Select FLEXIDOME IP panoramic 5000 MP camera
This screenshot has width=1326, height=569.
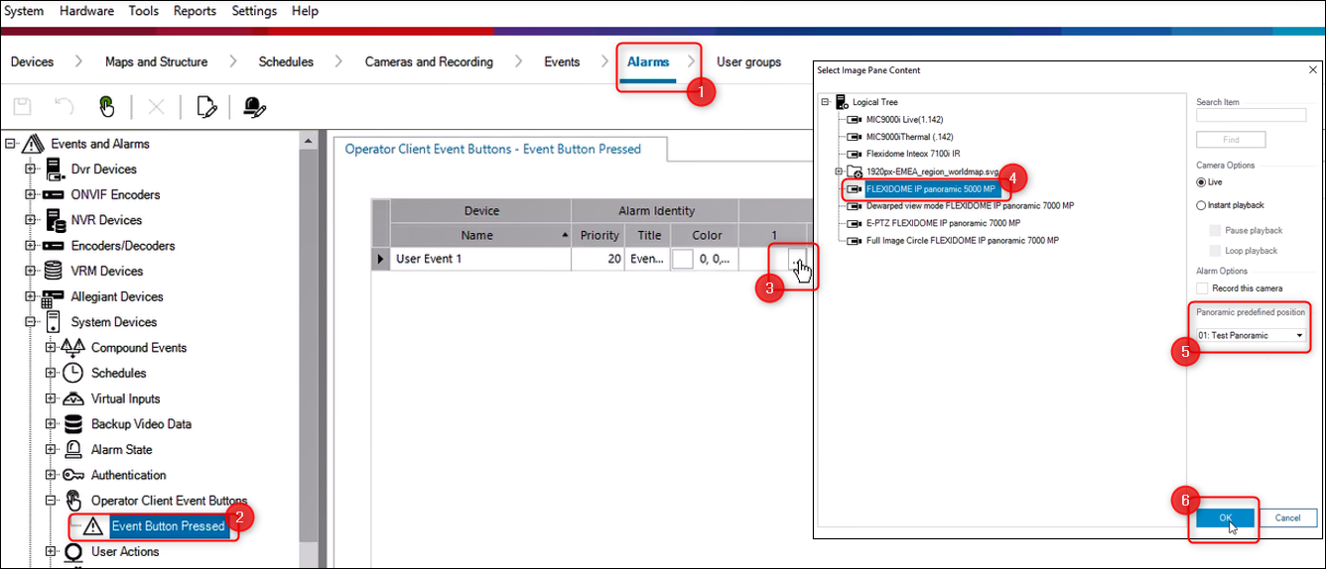click(930, 188)
